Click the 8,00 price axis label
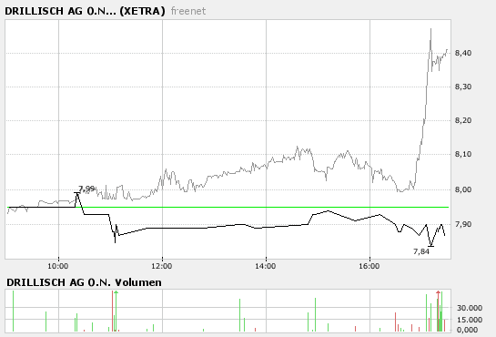 point(463,189)
